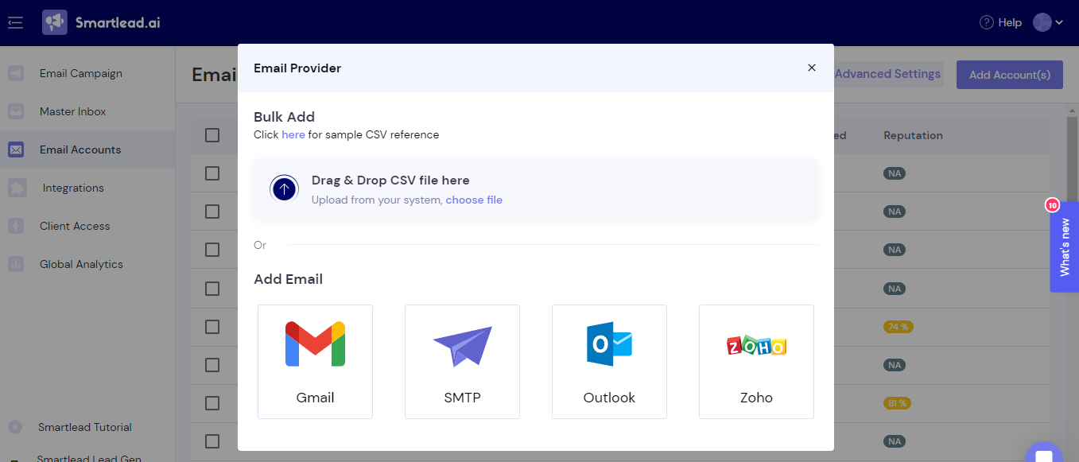This screenshot has width=1079, height=462.
Task: Click upload arrow circle icon
Action: click(285, 188)
